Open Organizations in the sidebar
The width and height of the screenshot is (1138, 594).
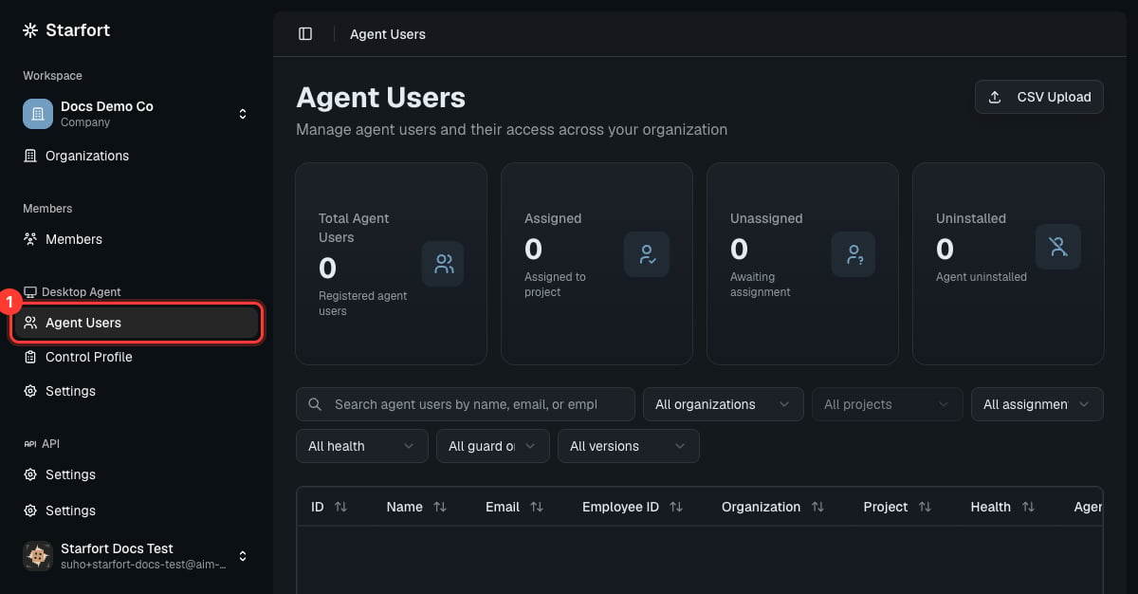point(137,156)
